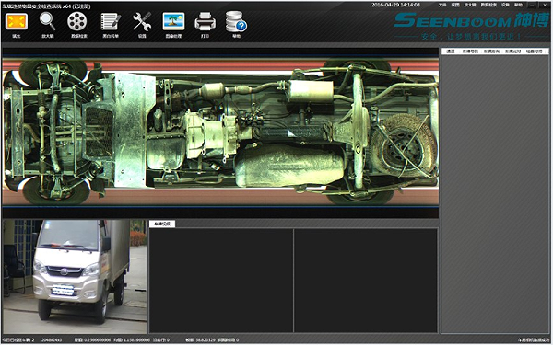Open the 帮助 menu in title bar
553x345 pixels.
click(518, 5)
